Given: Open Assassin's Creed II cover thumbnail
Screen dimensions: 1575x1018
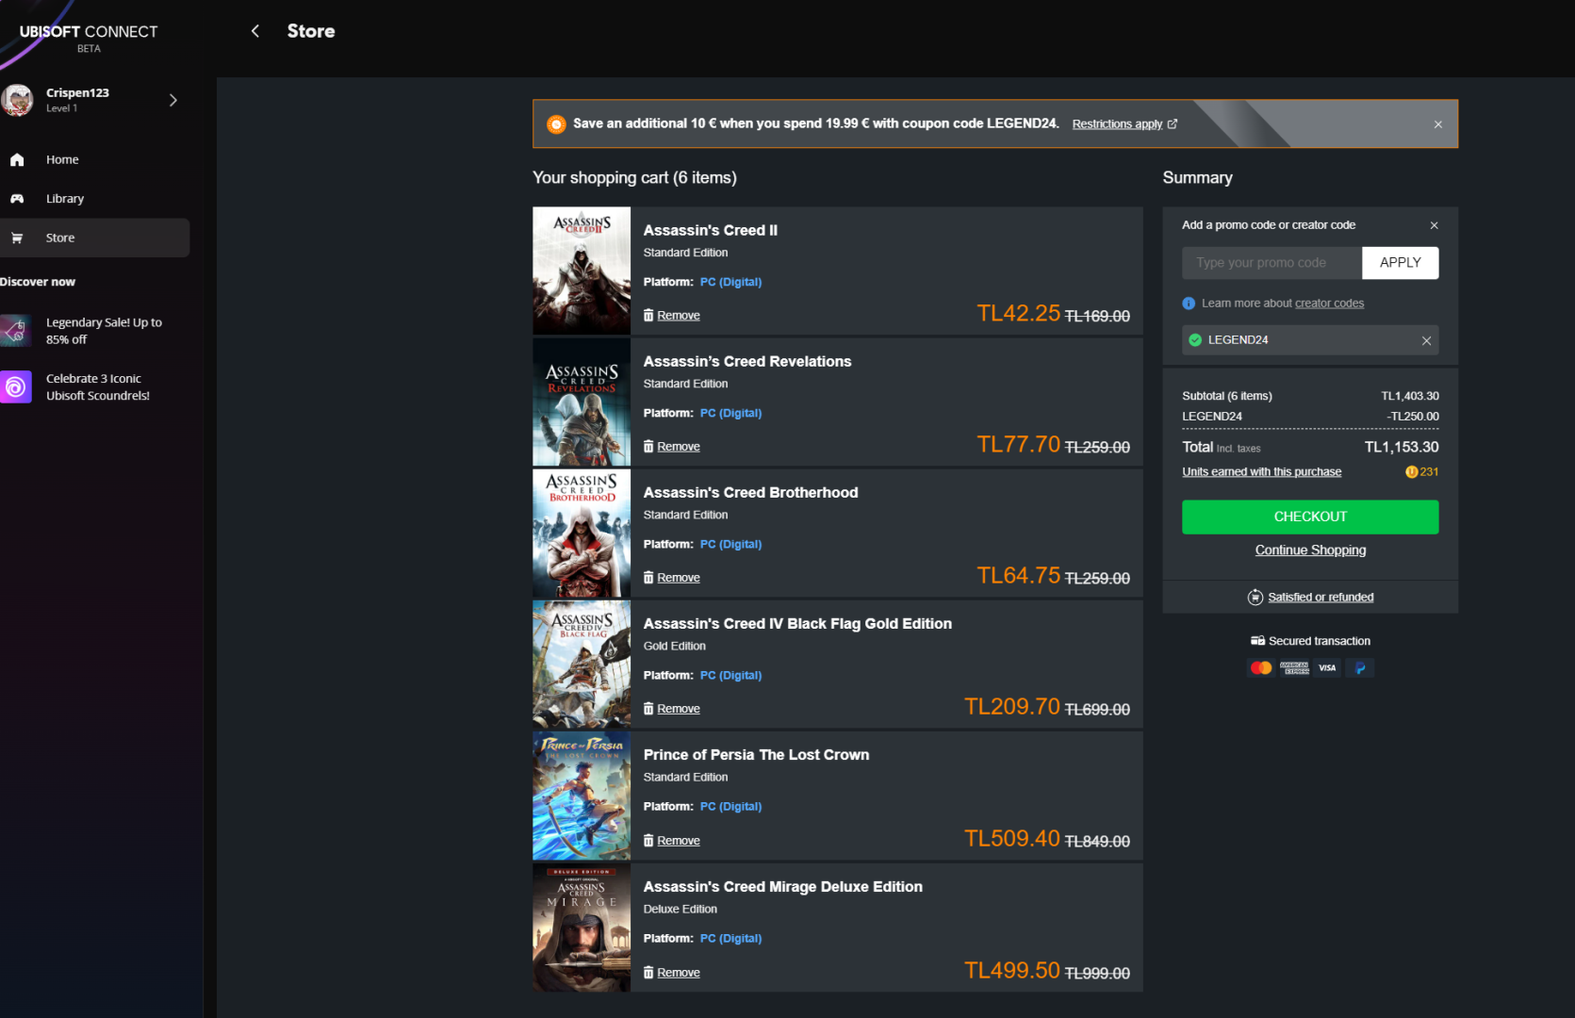Looking at the screenshot, I should [x=582, y=271].
